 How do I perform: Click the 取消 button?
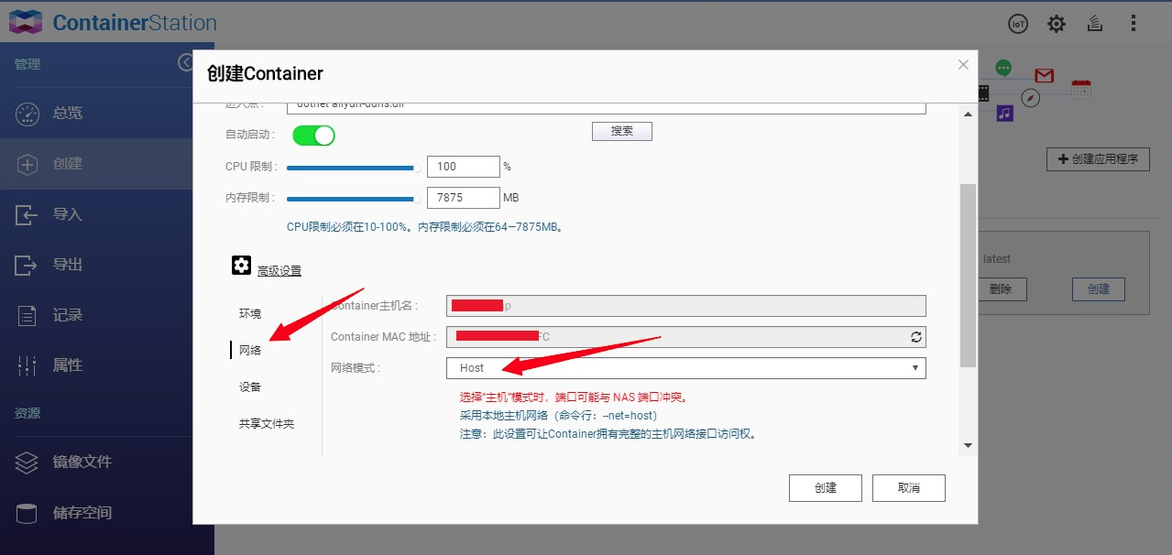[x=909, y=488]
